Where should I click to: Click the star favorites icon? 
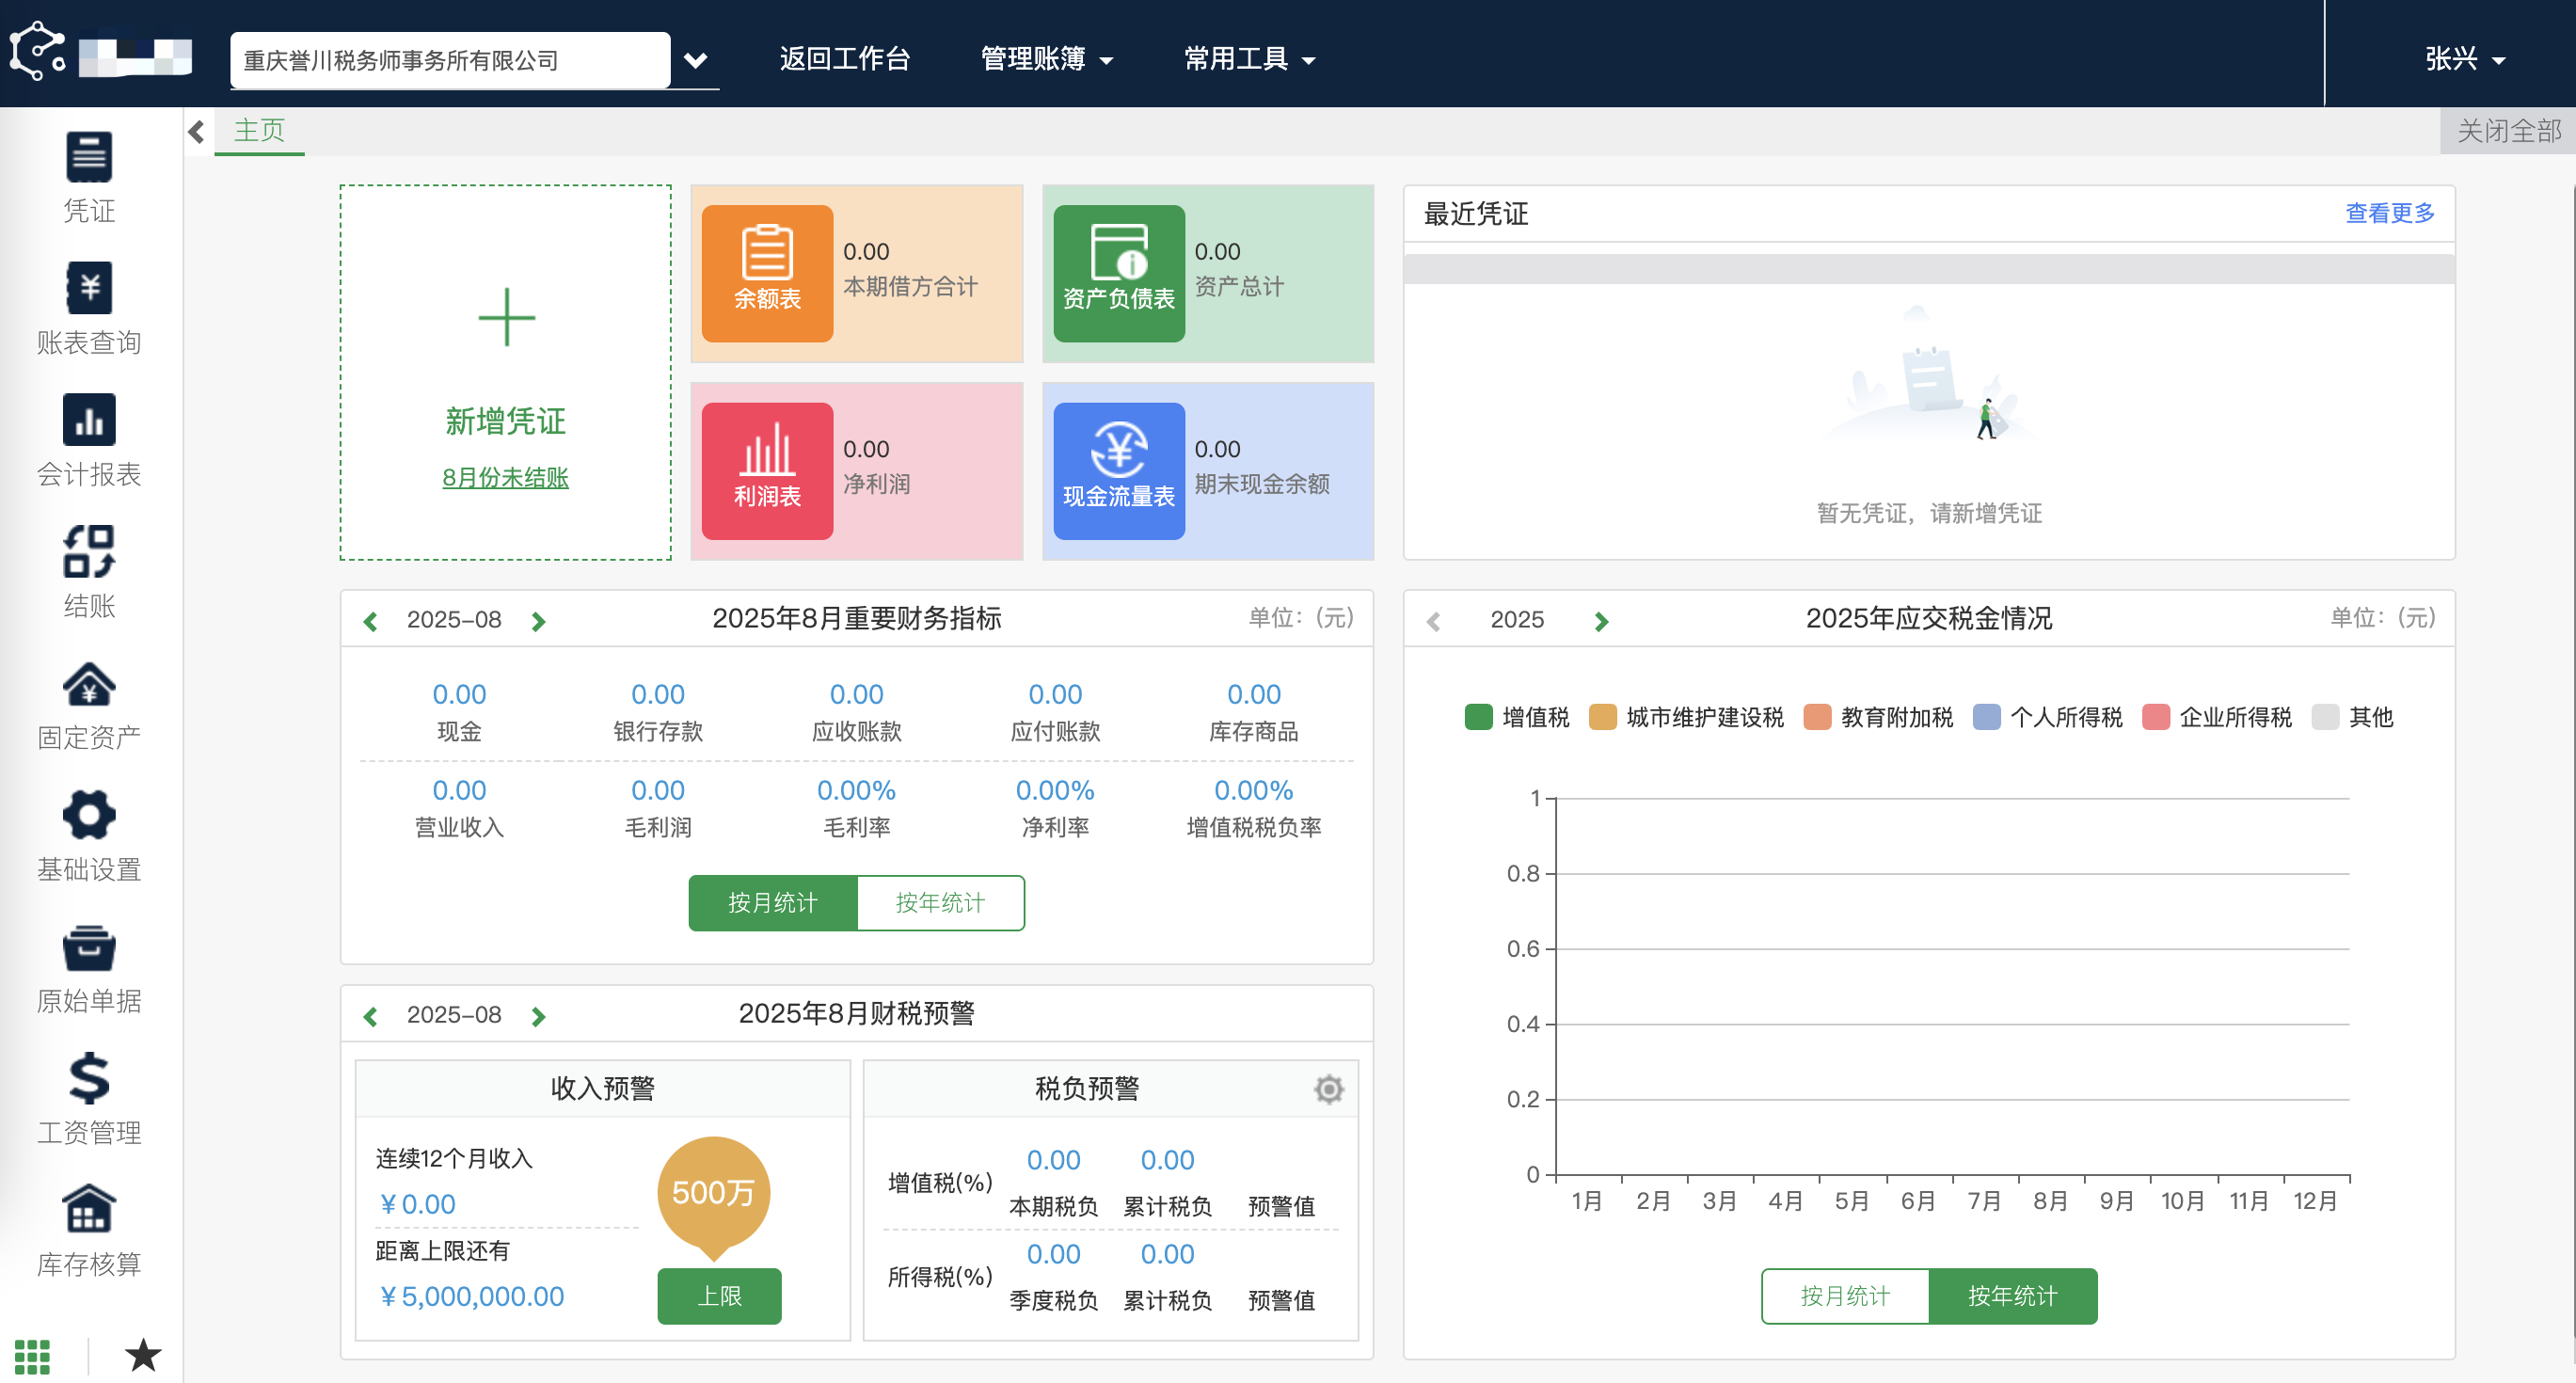(x=143, y=1355)
